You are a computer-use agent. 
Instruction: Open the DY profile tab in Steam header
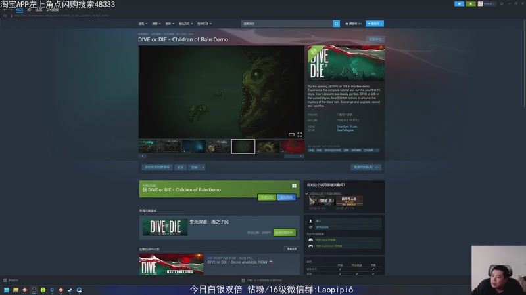point(53,10)
